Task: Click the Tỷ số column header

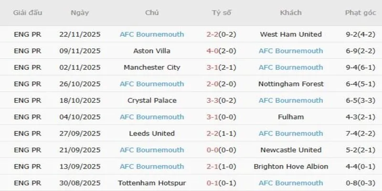Action: coord(222,13)
